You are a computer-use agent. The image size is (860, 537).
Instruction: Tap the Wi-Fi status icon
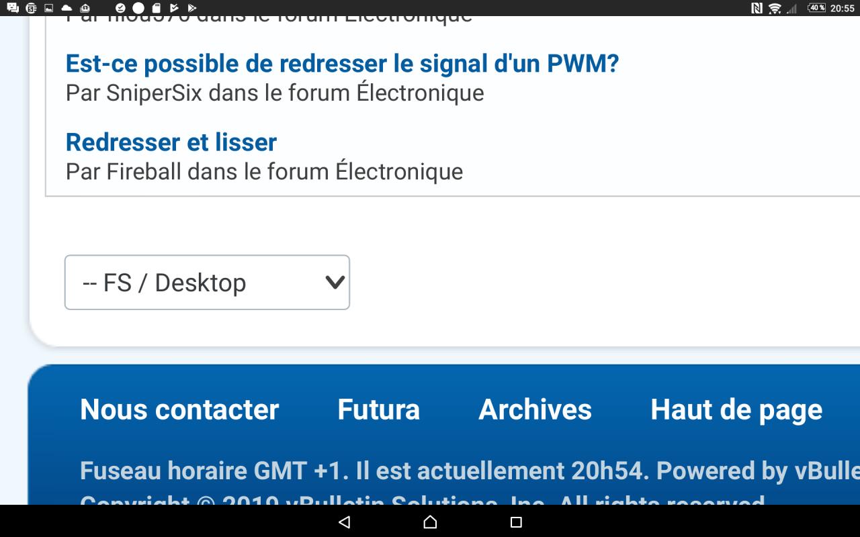coord(775,8)
